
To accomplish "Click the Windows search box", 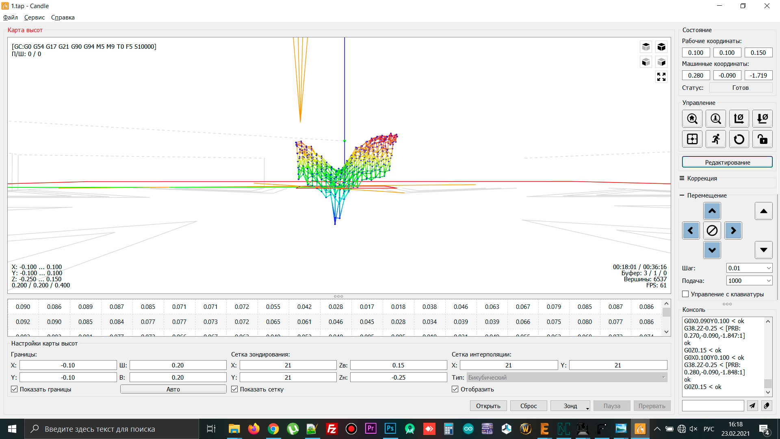I will point(112,429).
